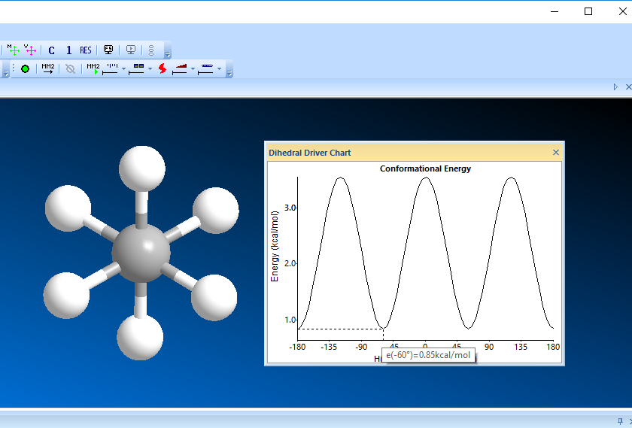Click the FS full screen monitor icon
This screenshot has width=632, height=428.
point(108,50)
